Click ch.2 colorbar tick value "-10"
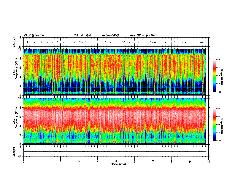235x181 pixels. [219, 141]
